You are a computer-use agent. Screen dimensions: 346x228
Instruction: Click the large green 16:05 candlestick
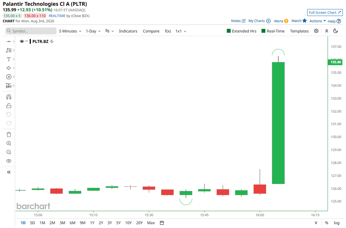pos(278,123)
